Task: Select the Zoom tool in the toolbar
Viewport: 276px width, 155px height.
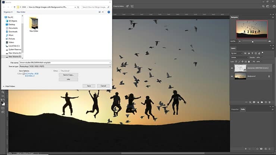Action: 3,92
